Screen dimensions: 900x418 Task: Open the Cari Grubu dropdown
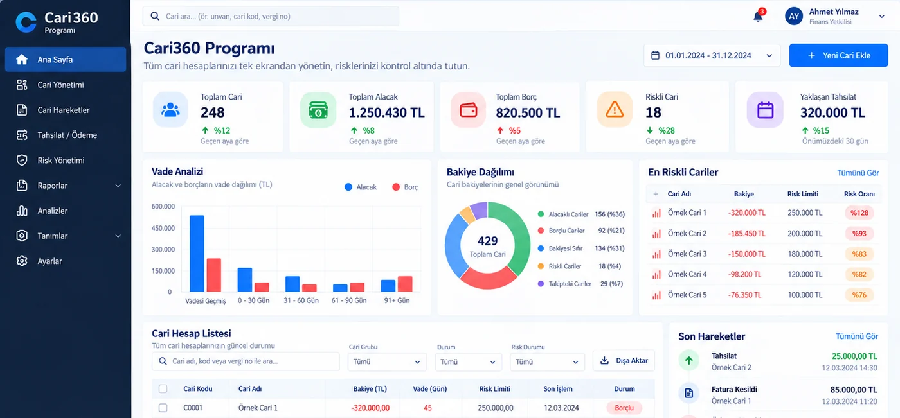[387, 361]
